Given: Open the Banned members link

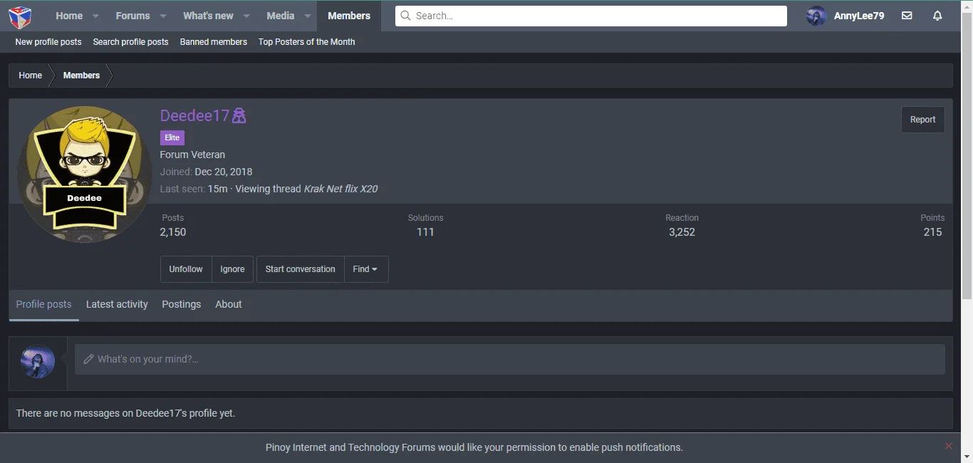Looking at the screenshot, I should coord(214,42).
